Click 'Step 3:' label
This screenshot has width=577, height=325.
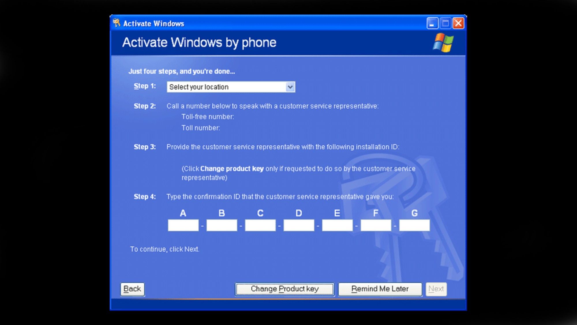[x=145, y=147]
